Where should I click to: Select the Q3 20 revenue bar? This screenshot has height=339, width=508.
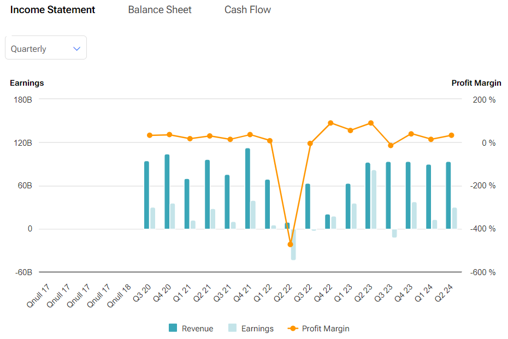[x=147, y=195]
